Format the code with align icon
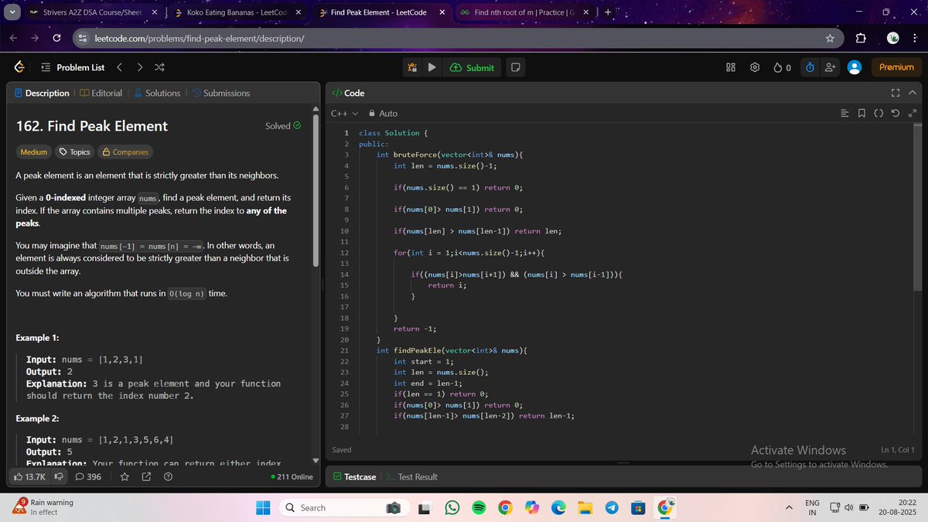 click(x=844, y=114)
